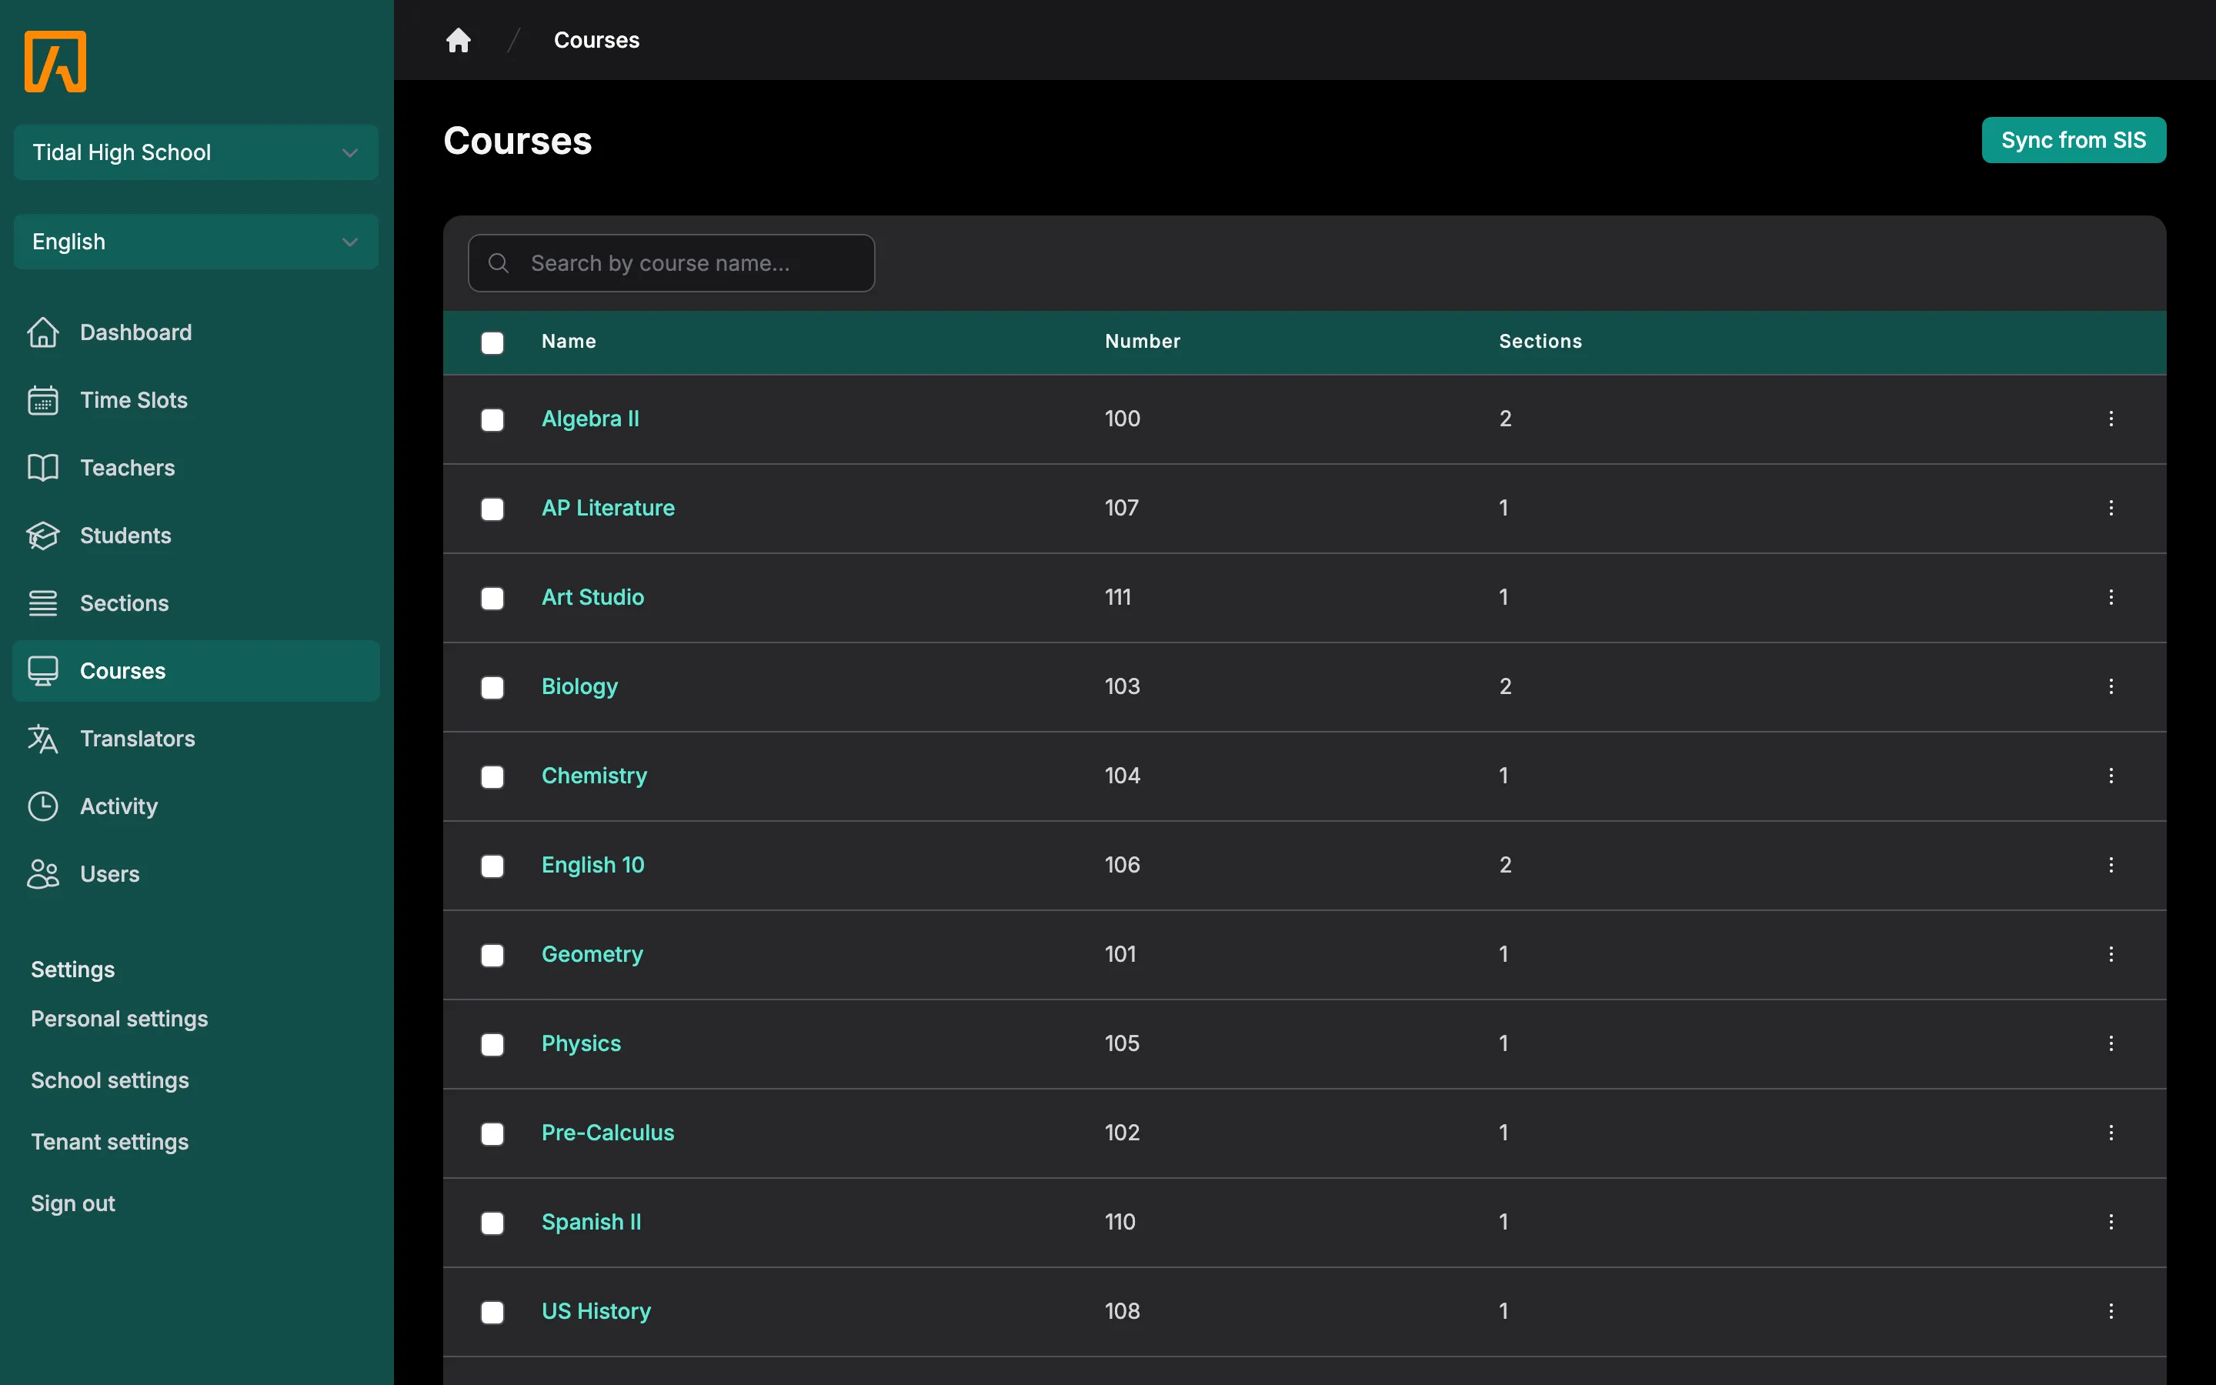Go to Personal settings
The width and height of the screenshot is (2216, 1385).
pos(119,1019)
